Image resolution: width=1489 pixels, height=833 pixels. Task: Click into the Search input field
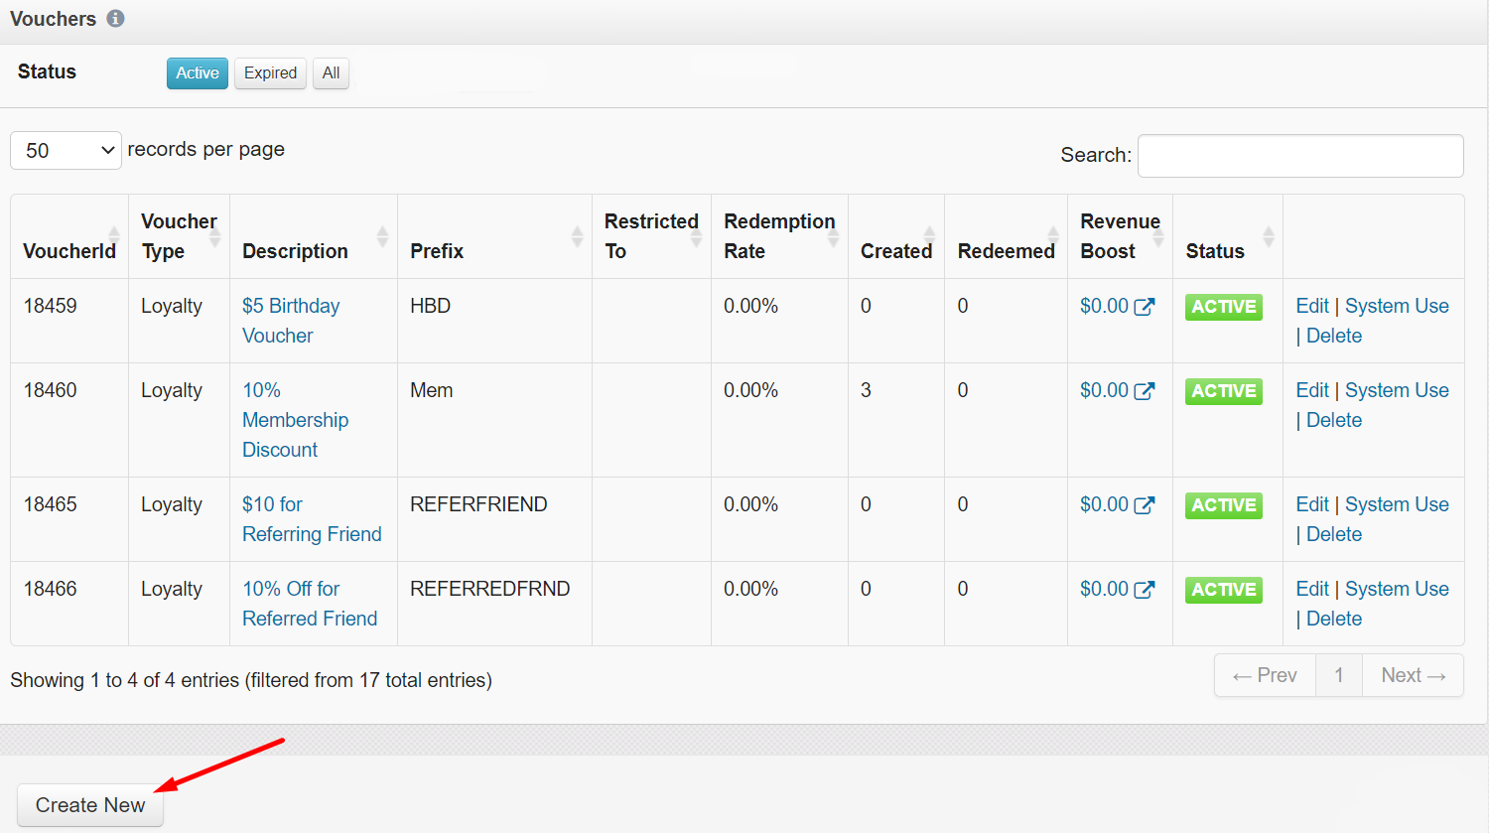pyautogui.click(x=1299, y=156)
